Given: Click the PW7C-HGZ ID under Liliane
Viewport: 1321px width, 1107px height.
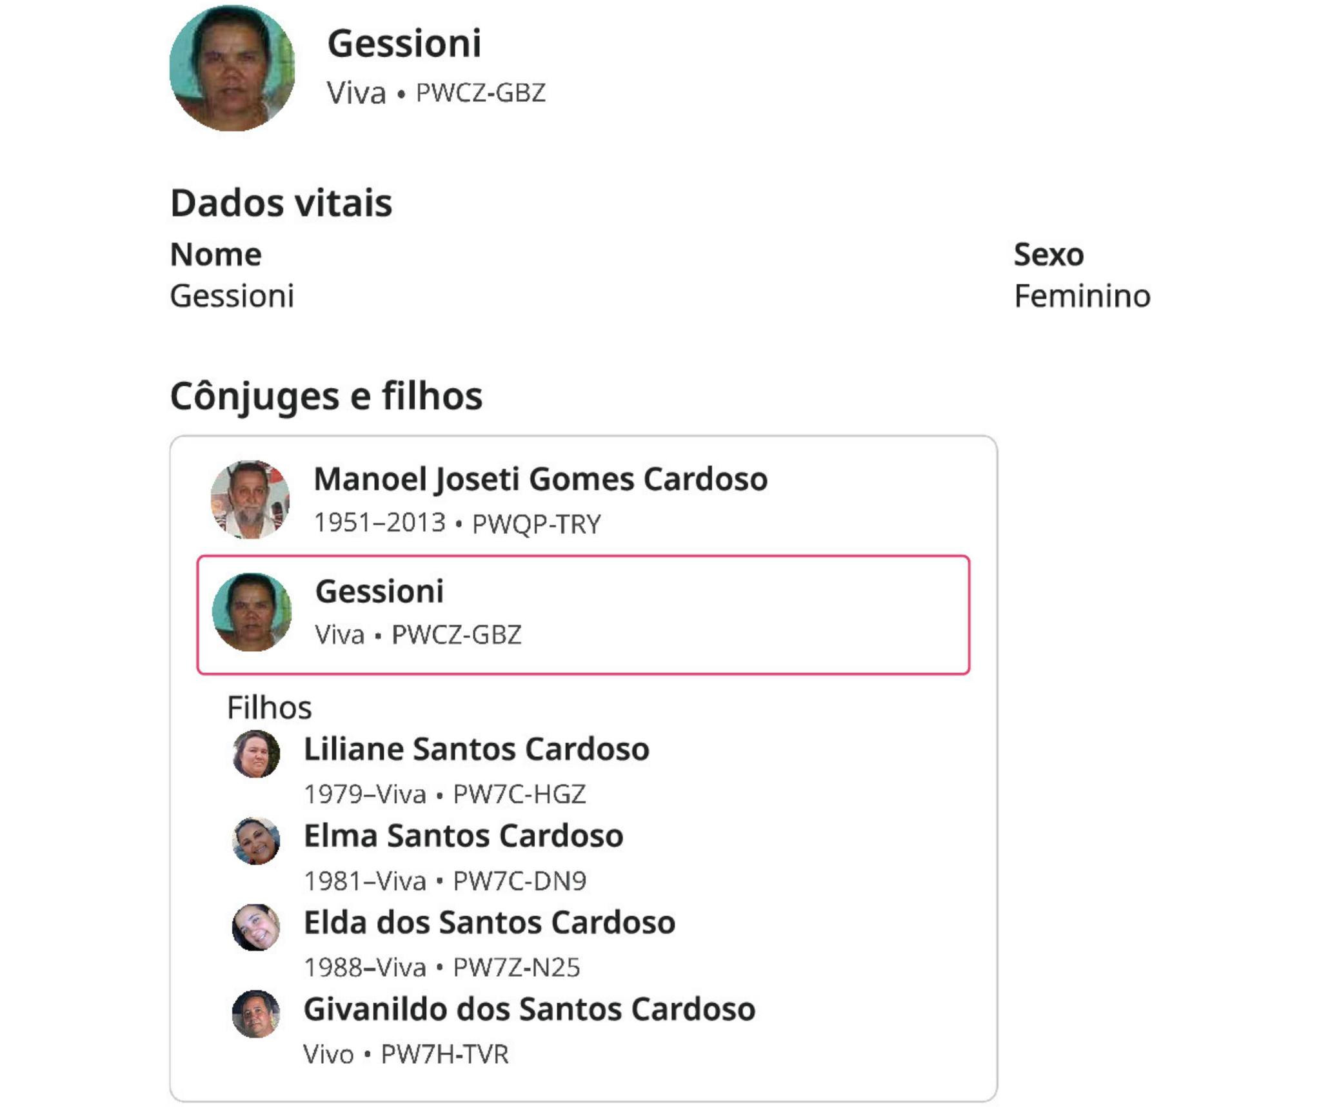Looking at the screenshot, I should click(519, 794).
